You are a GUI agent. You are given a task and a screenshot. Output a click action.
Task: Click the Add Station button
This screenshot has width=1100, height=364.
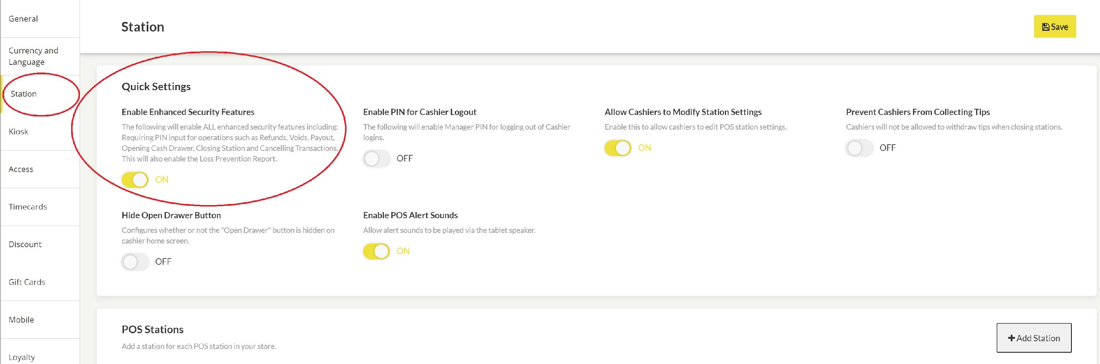[1034, 338]
